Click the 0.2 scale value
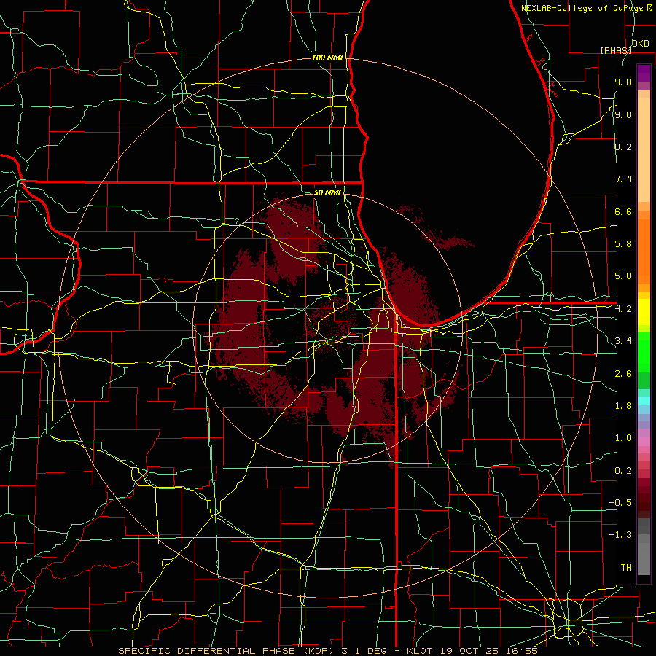The width and height of the screenshot is (656, 656). (623, 471)
